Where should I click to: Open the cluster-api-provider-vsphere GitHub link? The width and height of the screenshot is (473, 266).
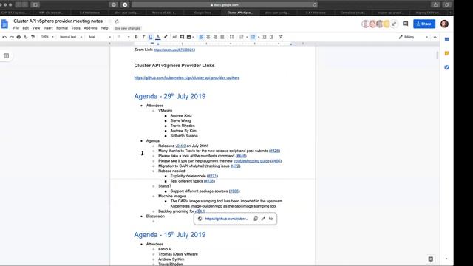187,78
